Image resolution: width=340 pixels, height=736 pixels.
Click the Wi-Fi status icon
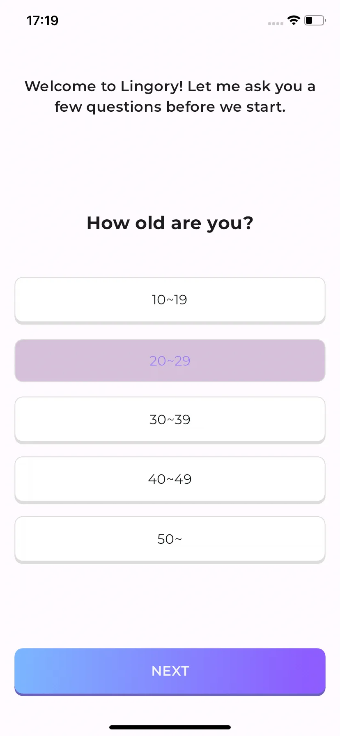[x=294, y=20]
